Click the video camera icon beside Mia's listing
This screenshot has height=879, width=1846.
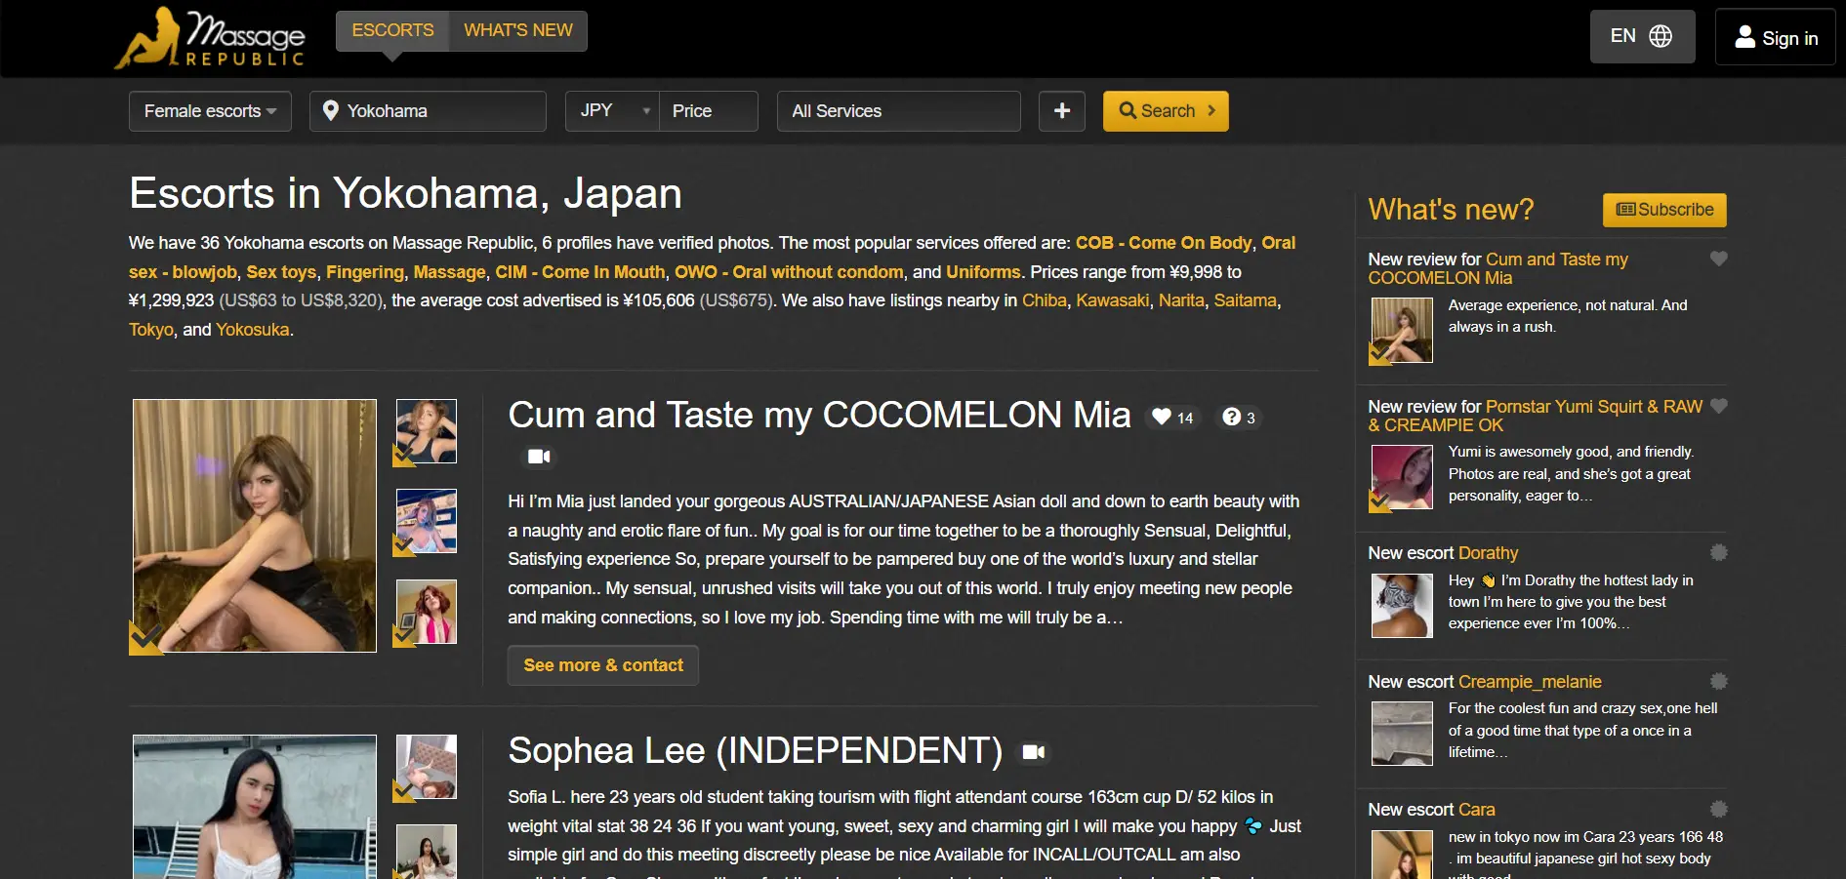pyautogui.click(x=539, y=457)
